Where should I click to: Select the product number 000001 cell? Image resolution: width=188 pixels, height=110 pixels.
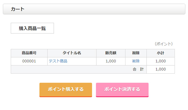pyautogui.click(x=29, y=61)
